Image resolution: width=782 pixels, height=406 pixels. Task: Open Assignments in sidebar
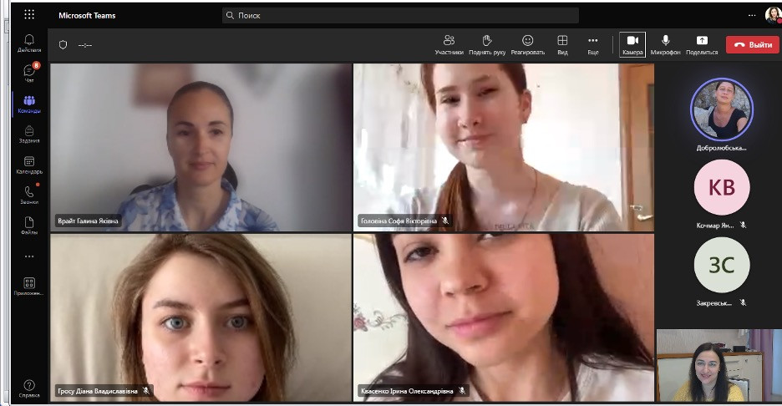pyautogui.click(x=29, y=134)
